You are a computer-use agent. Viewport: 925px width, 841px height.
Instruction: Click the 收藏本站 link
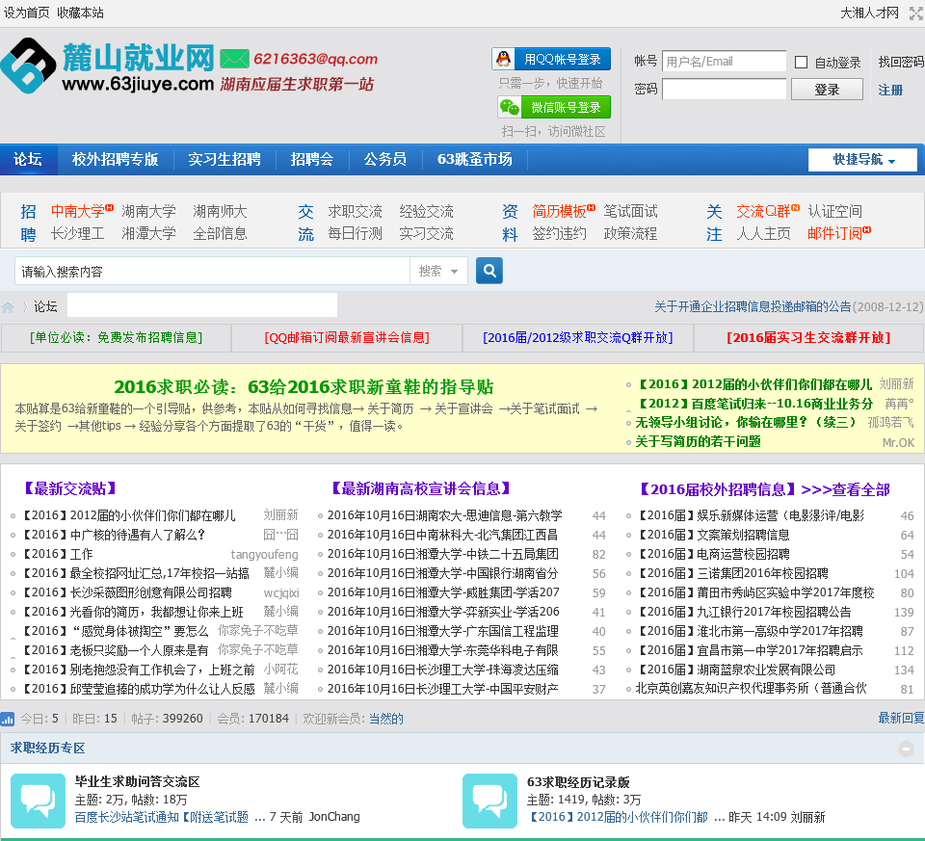(x=80, y=13)
